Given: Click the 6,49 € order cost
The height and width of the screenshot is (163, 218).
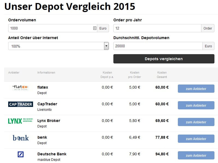Looking at the screenshot, I should pyautogui.click(x=135, y=137).
